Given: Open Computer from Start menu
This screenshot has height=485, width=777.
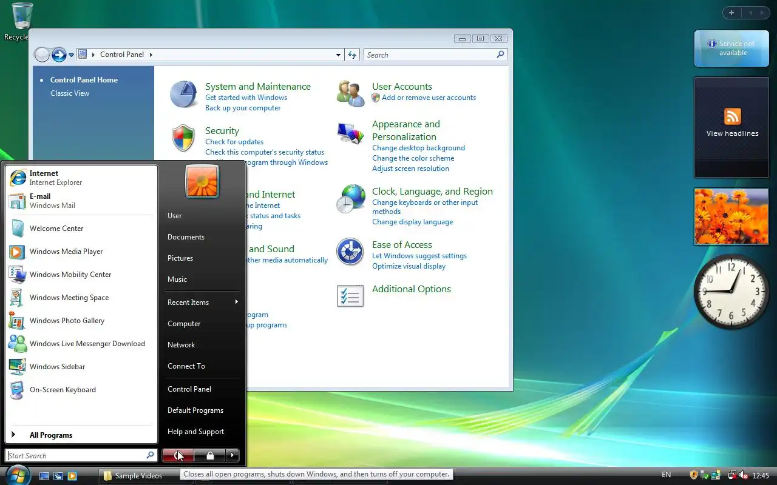Looking at the screenshot, I should [x=202, y=324].
